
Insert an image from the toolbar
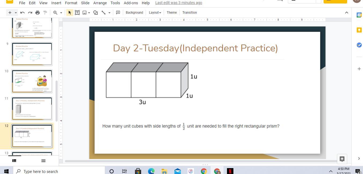(85, 13)
